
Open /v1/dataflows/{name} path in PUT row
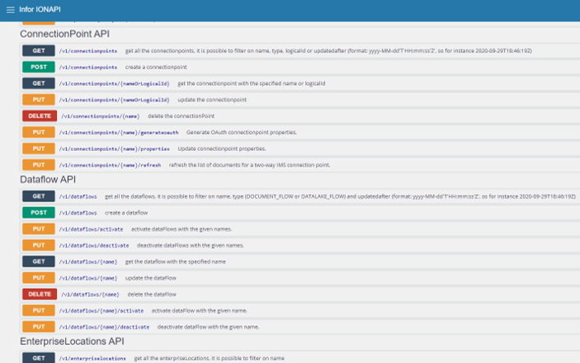pyautogui.click(x=88, y=278)
